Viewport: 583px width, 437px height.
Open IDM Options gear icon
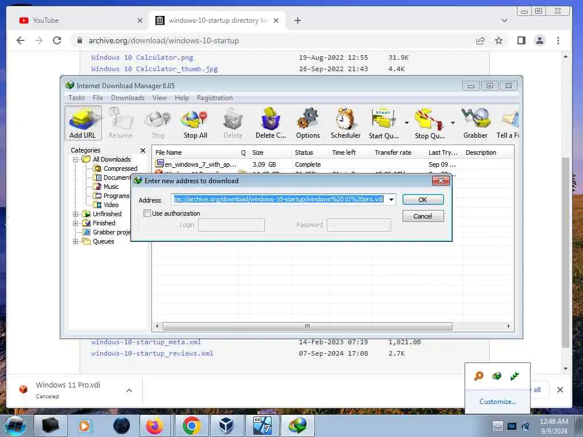point(308,123)
